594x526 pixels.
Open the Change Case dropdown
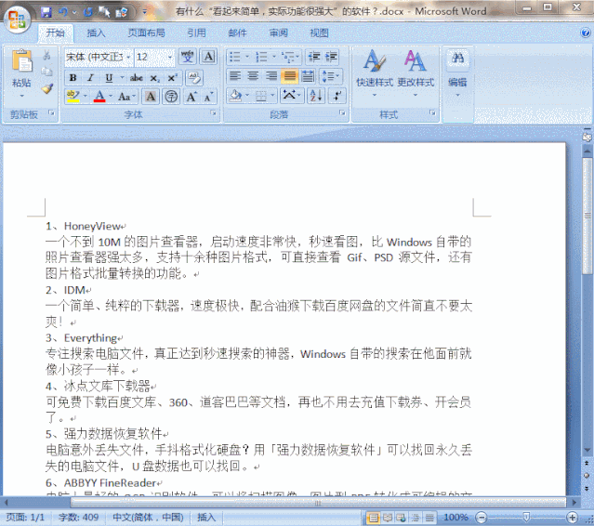(127, 97)
